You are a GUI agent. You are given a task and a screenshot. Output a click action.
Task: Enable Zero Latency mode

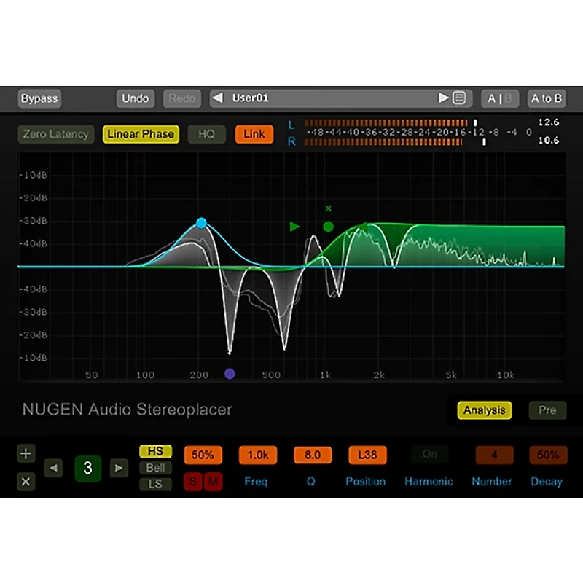(55, 134)
